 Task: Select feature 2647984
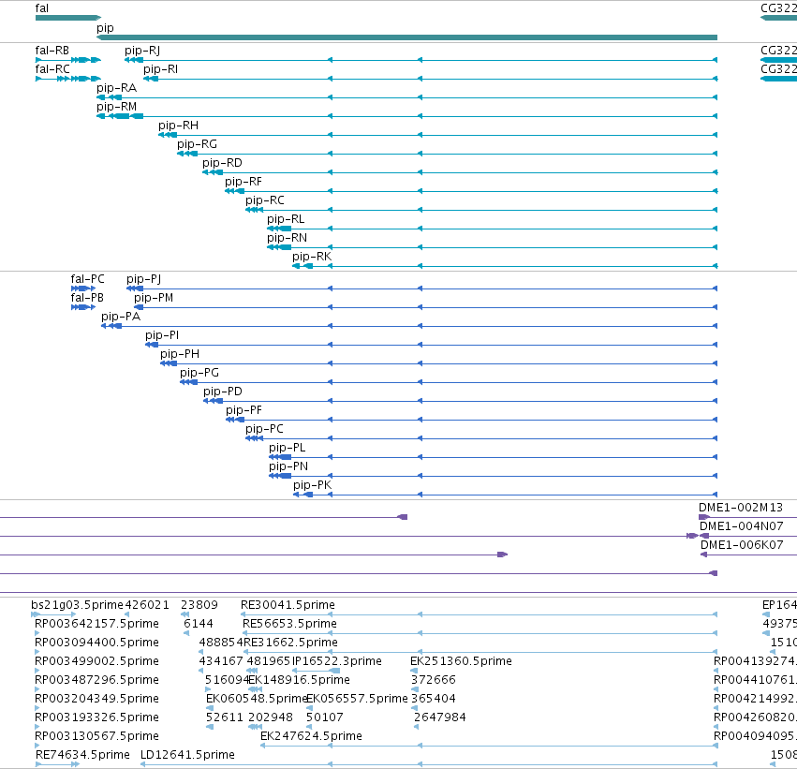[x=439, y=718]
